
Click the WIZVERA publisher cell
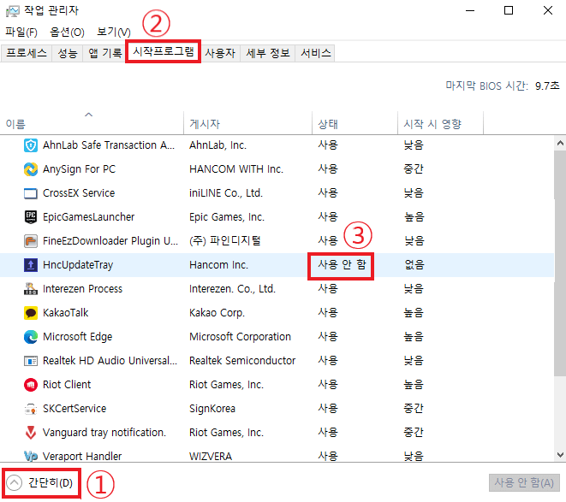[211, 456]
